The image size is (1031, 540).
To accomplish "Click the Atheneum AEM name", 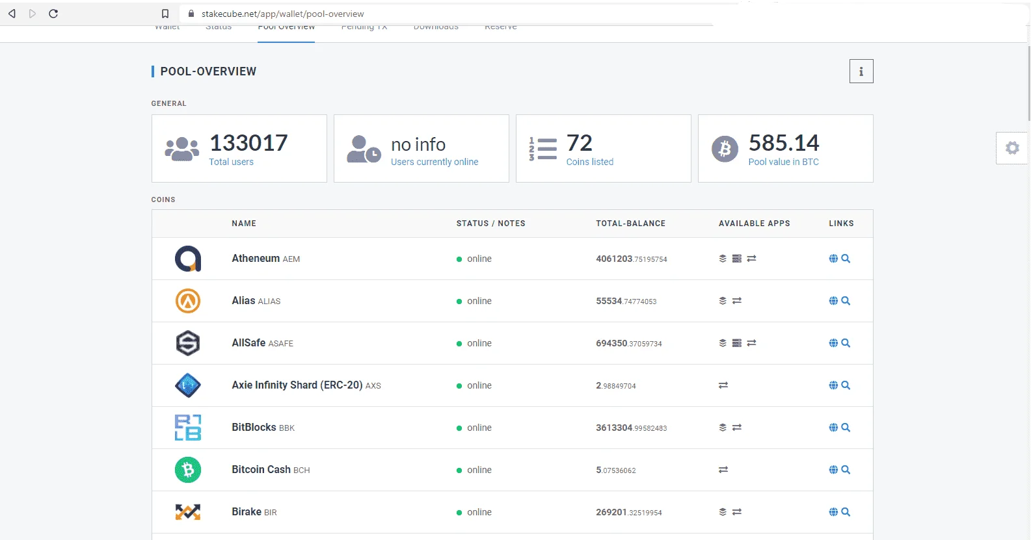I will click(x=266, y=259).
